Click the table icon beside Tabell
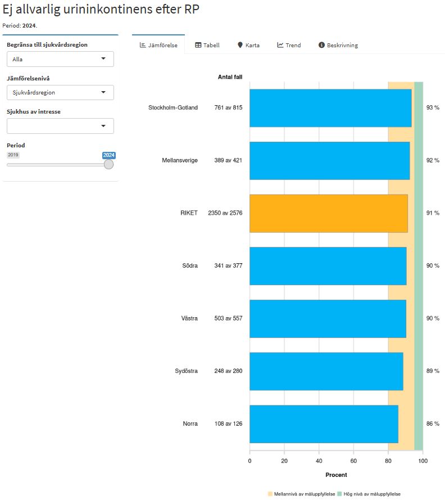Viewport: 445px width, 500px height. point(198,45)
